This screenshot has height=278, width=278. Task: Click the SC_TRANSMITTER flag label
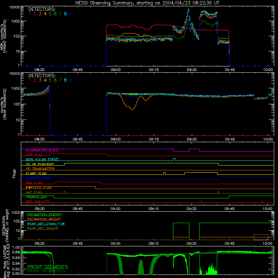click(40, 169)
